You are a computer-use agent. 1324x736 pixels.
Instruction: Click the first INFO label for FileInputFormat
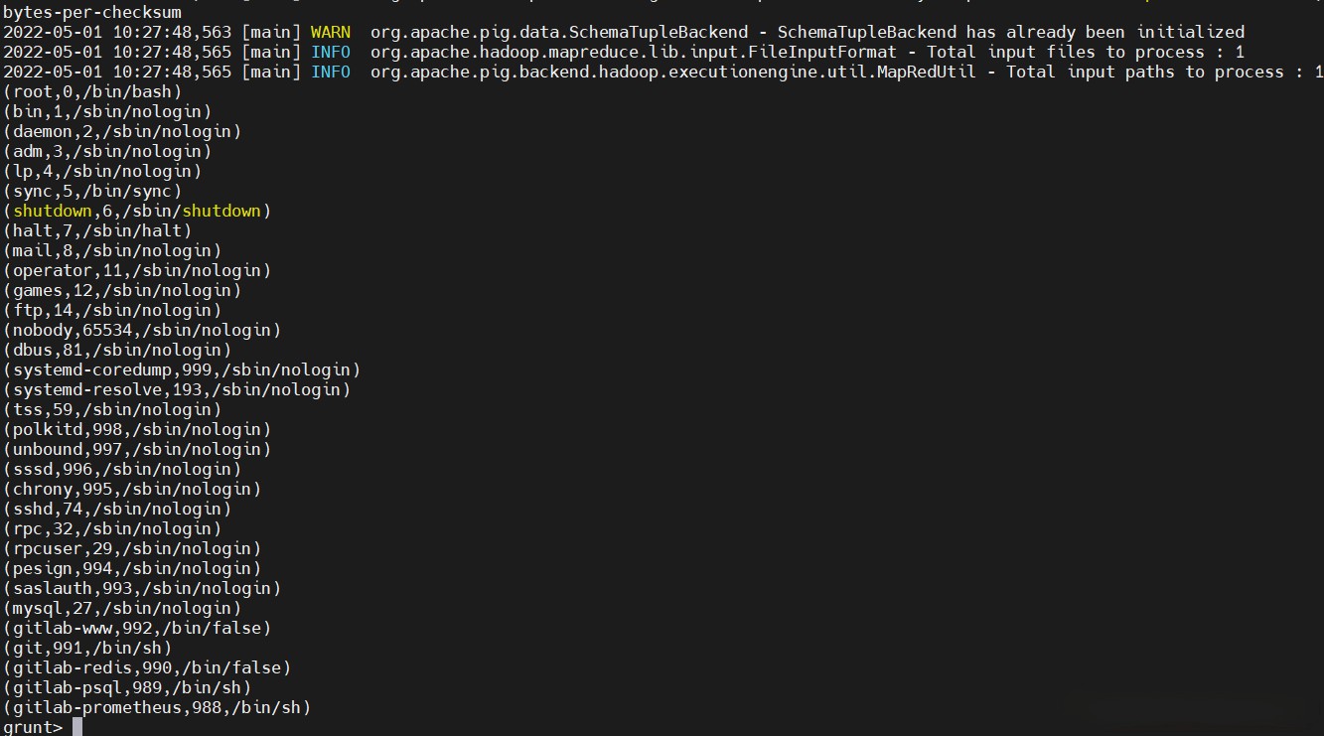point(330,52)
